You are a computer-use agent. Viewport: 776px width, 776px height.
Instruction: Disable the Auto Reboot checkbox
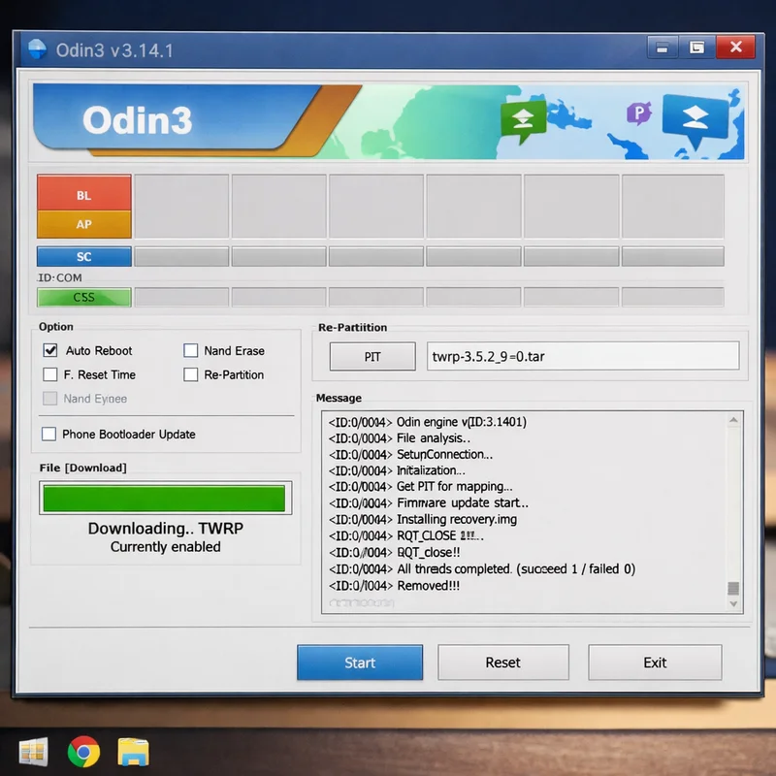pos(50,350)
